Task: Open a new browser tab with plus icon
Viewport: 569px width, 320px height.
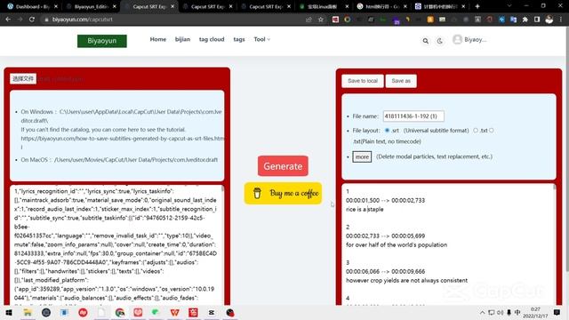Action: click(477, 6)
